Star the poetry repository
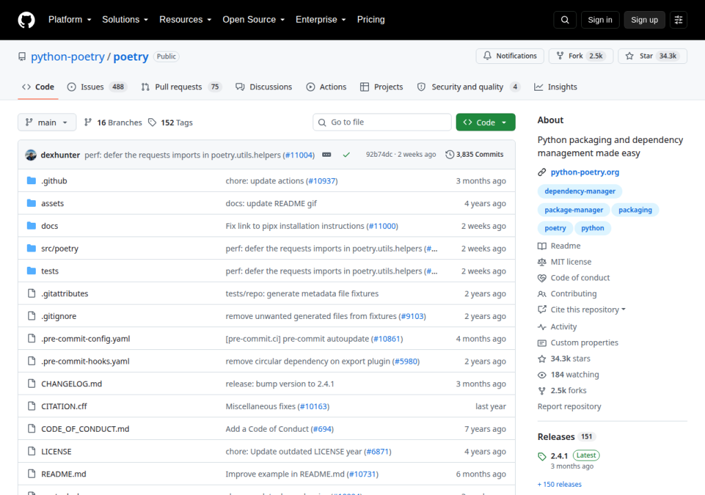This screenshot has width=705, height=495. click(653, 56)
